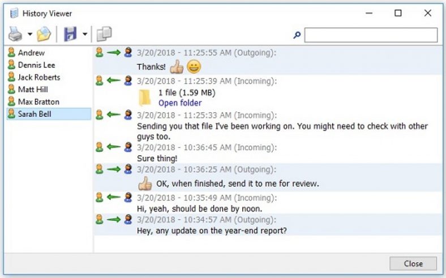Click the incoming arrow on 11:25:33 message
Image resolution: width=446 pixels, height=278 pixels.
(114, 115)
